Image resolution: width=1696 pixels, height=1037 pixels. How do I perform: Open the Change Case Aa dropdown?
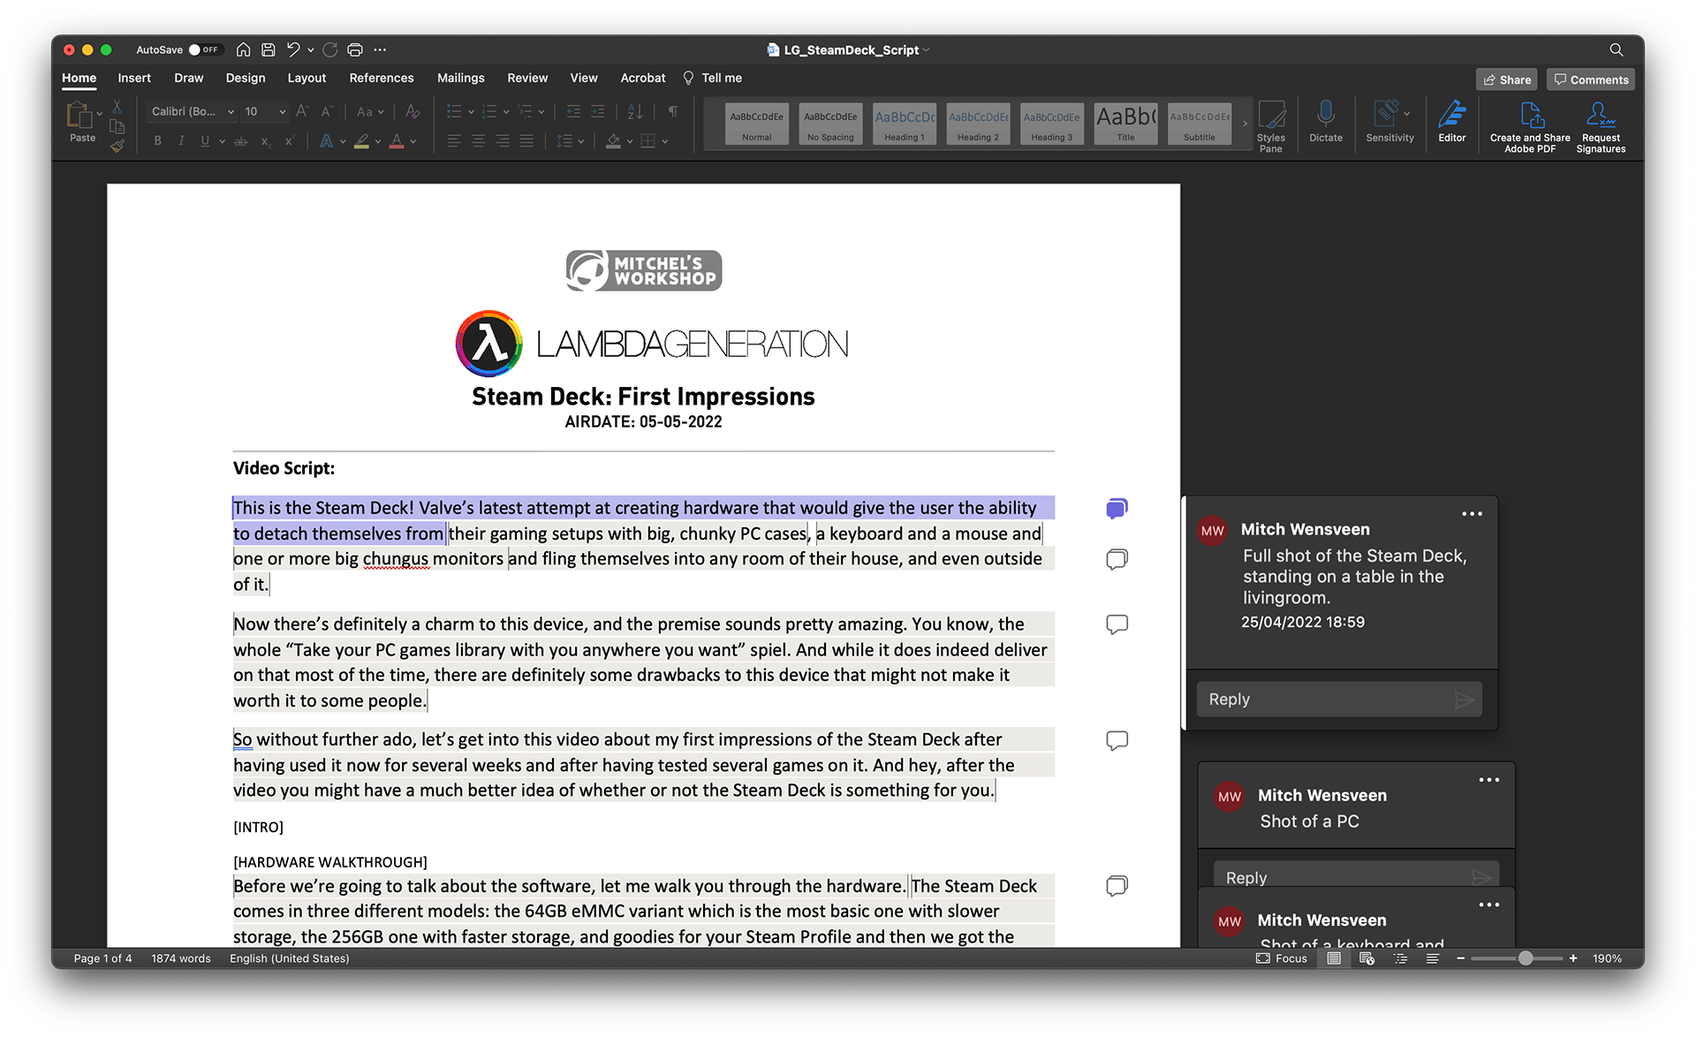[370, 111]
